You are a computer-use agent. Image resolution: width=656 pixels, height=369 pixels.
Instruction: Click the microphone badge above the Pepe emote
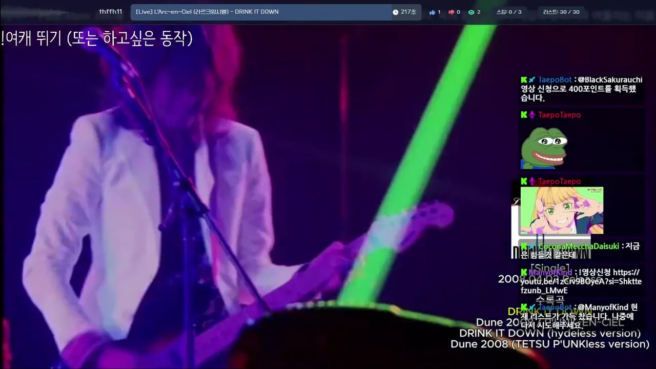click(532, 115)
